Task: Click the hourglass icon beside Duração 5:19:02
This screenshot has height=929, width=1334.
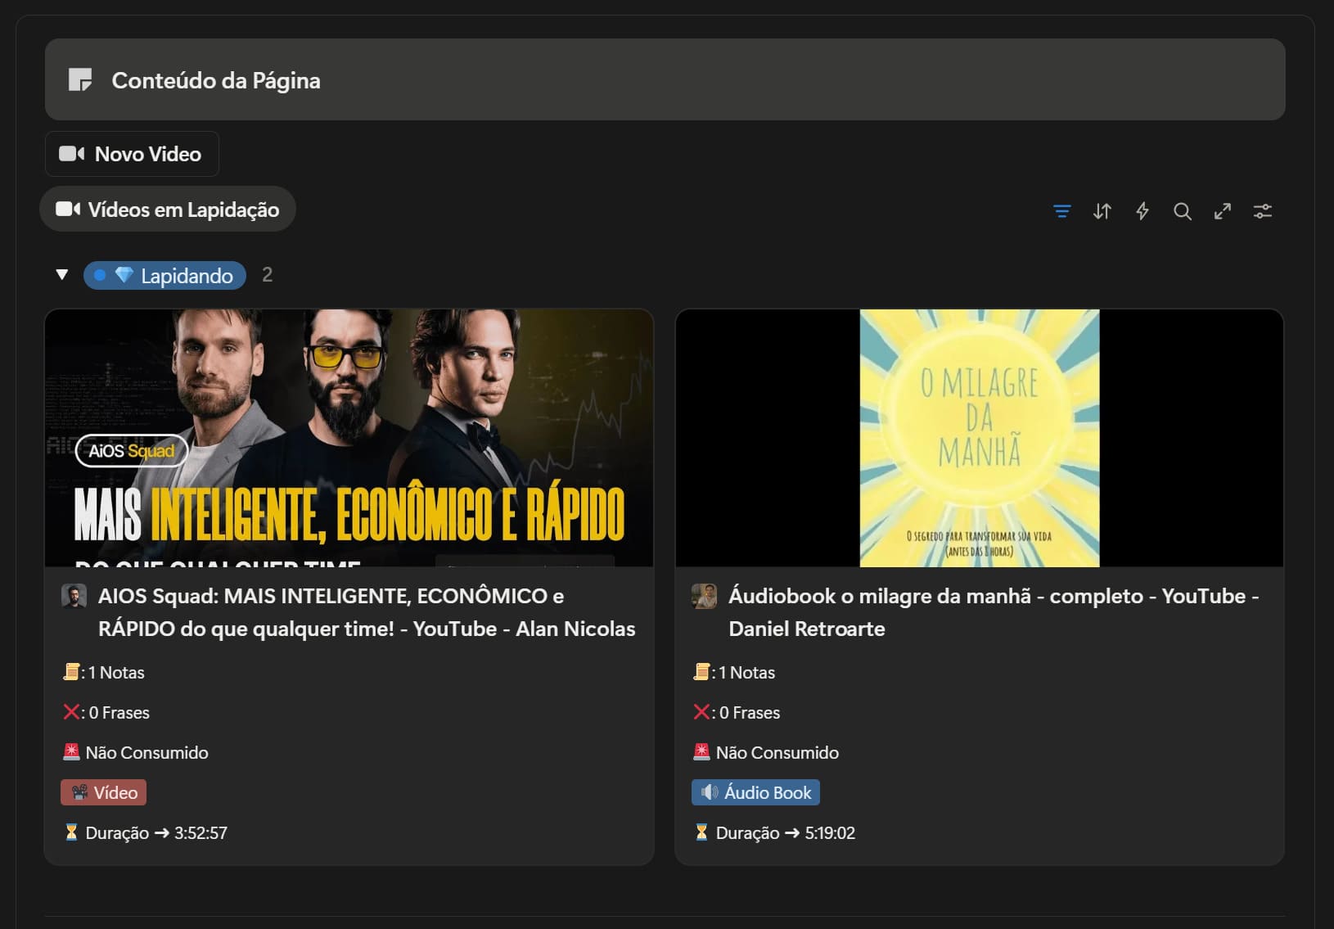Action: pyautogui.click(x=701, y=832)
